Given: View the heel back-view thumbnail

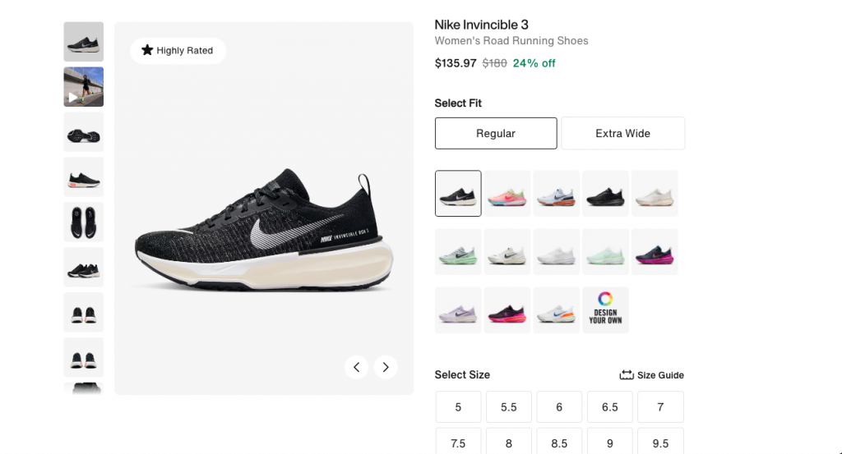Looking at the screenshot, I should click(x=84, y=312).
